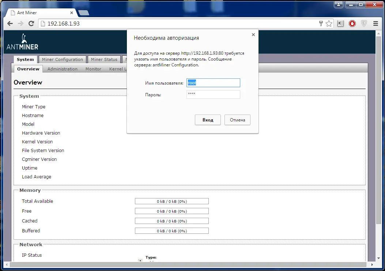Bookmark this page with the star icon
The width and height of the screenshot is (385, 271).
coord(329,23)
